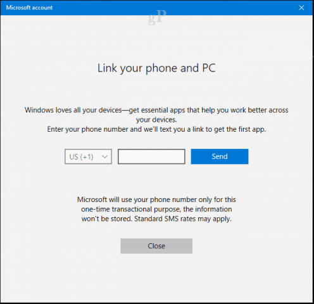Viewport: 314px width, 304px height.
Task: Click the gray Close button
Action: pyautogui.click(x=156, y=246)
